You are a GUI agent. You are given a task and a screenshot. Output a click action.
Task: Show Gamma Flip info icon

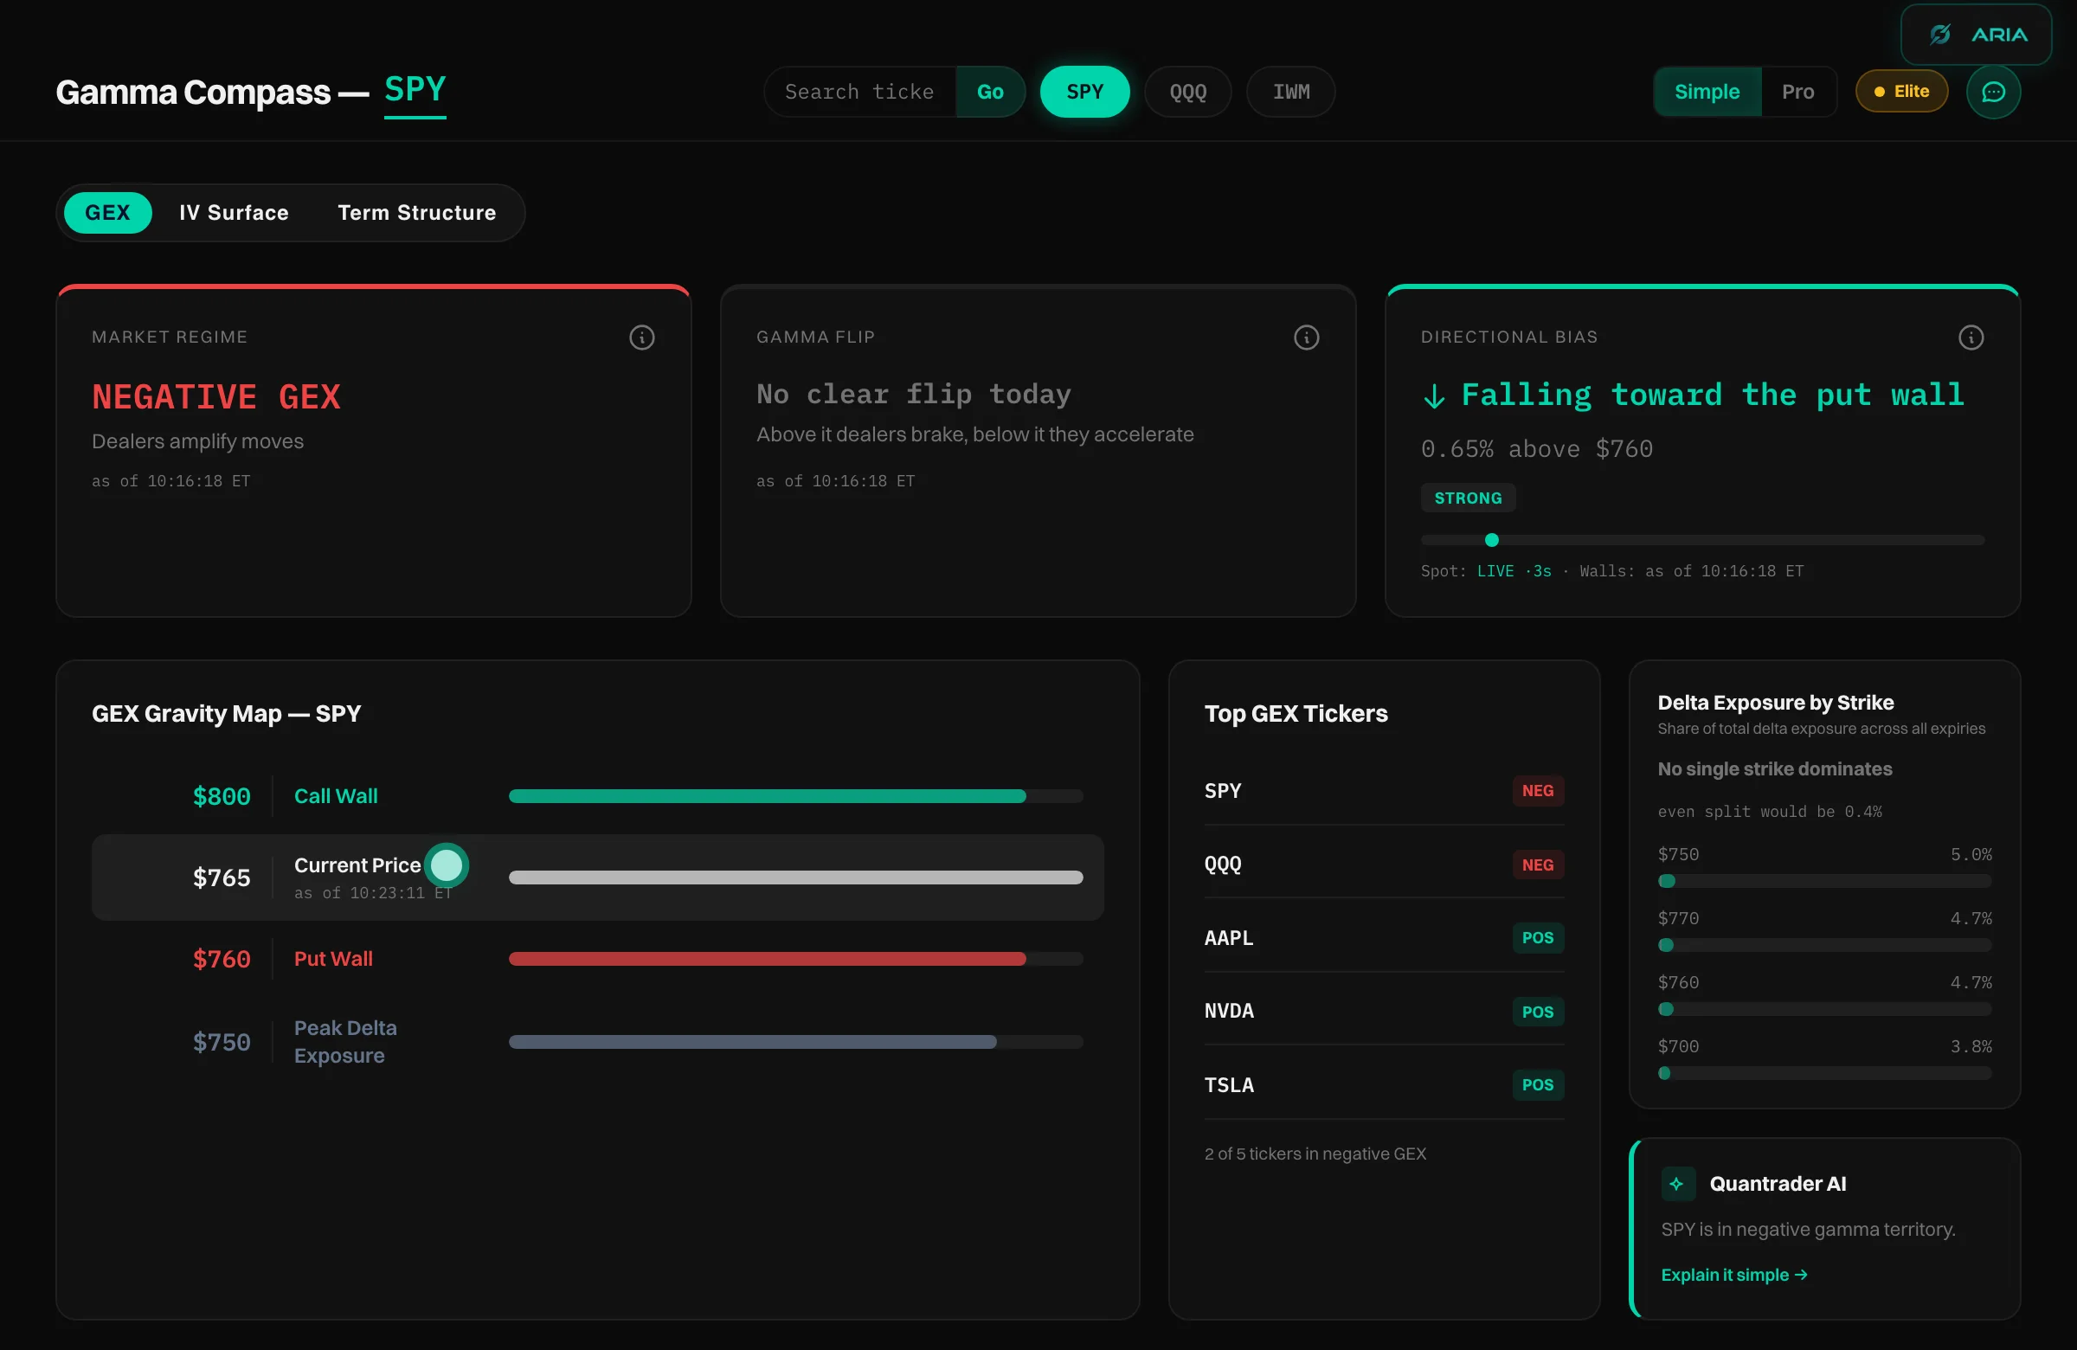(x=1306, y=337)
